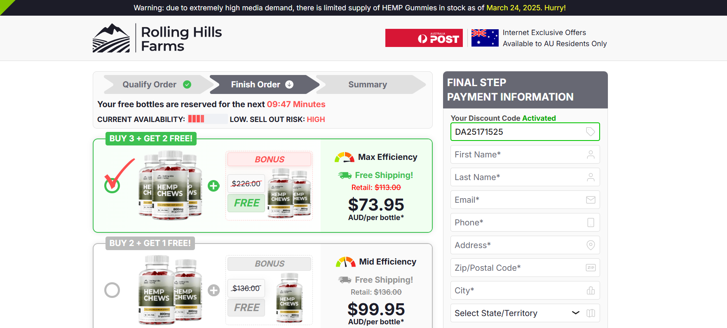Click the Rolling Hills Farms logo
727x328 pixels.
point(157,38)
